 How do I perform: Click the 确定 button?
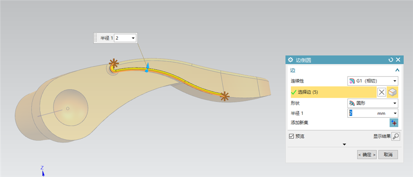pyautogui.click(x=367, y=155)
